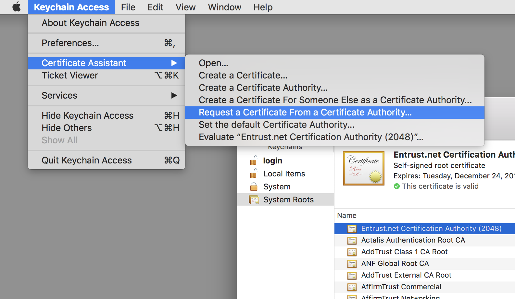Select ANF Global Root CA row
515x299 pixels.
point(425,264)
